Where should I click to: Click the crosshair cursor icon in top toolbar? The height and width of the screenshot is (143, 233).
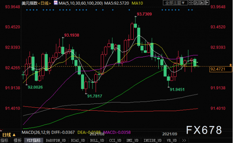[191, 3]
